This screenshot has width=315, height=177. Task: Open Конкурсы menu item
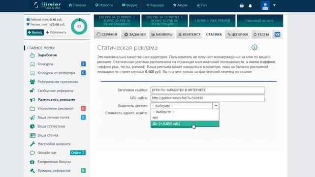[x=45, y=64]
